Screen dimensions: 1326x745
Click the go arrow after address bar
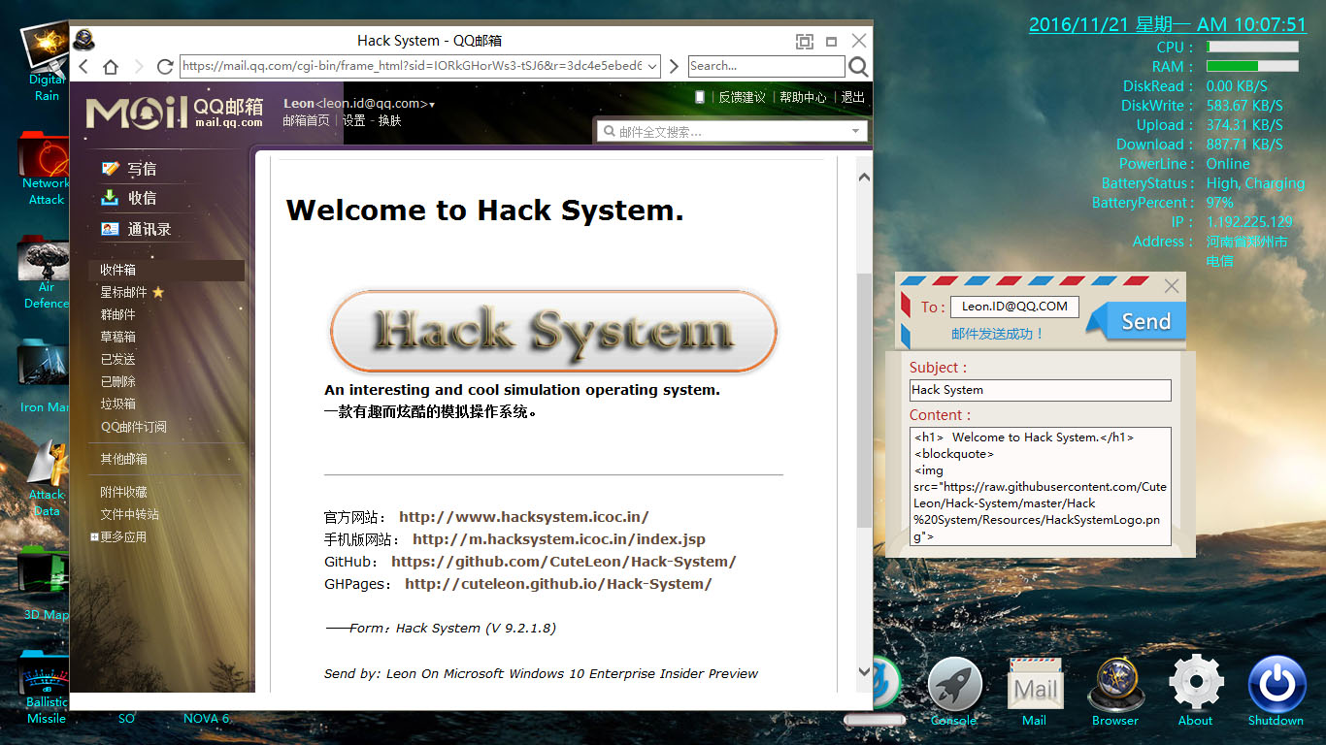point(674,66)
